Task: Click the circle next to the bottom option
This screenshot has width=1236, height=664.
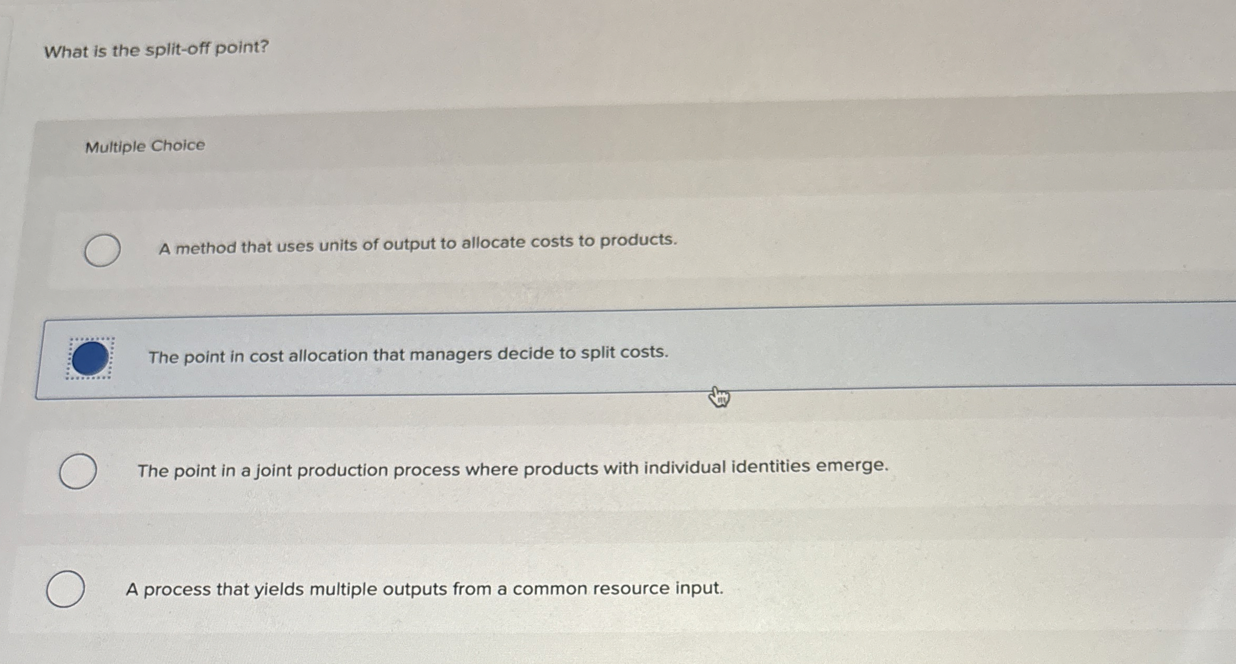Action: tap(66, 590)
